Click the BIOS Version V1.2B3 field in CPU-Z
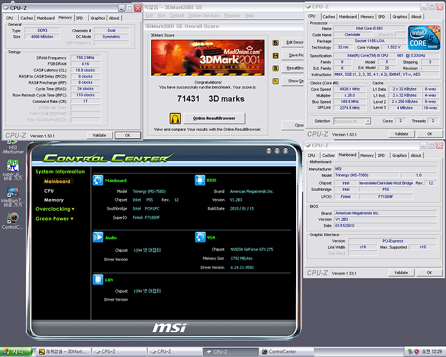 [385, 219]
